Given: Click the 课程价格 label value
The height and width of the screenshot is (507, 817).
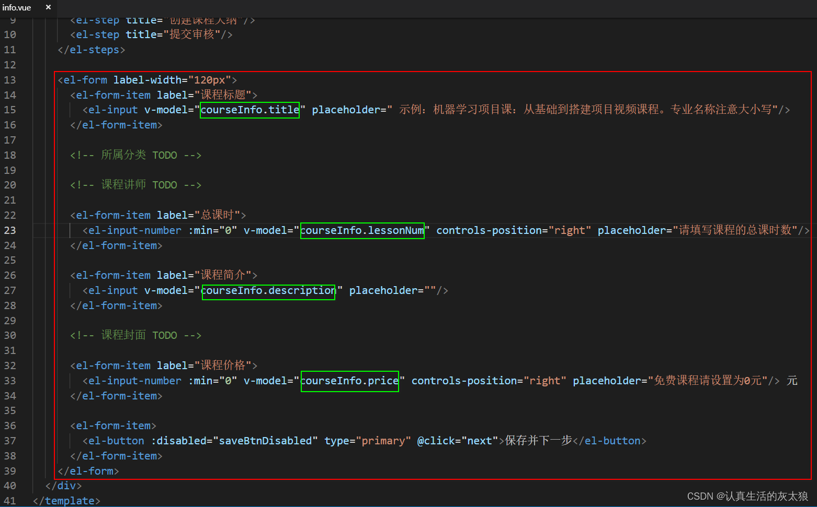Looking at the screenshot, I should 223,365.
